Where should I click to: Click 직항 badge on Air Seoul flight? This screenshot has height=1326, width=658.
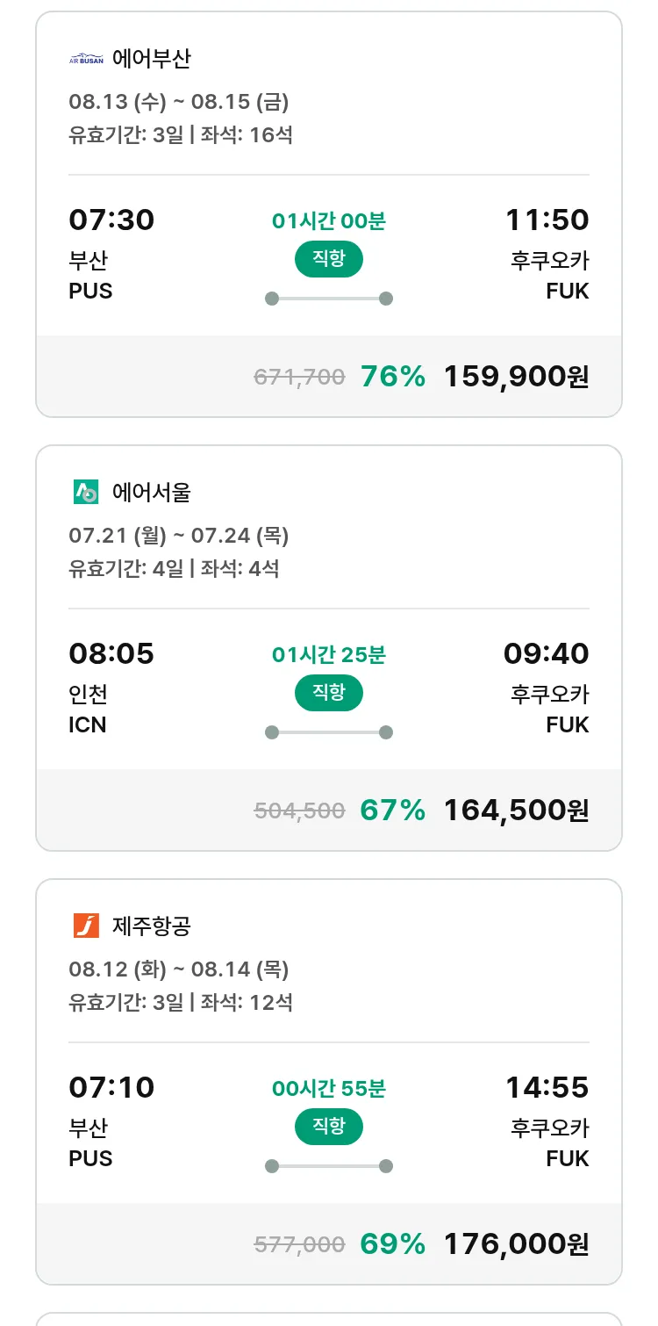[329, 693]
